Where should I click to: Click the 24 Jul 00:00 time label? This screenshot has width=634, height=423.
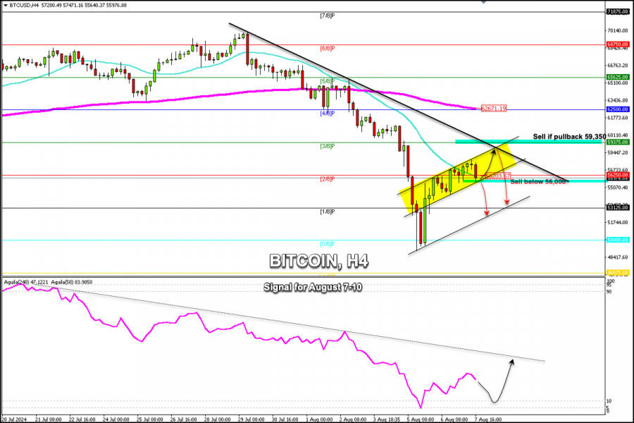tap(116, 419)
